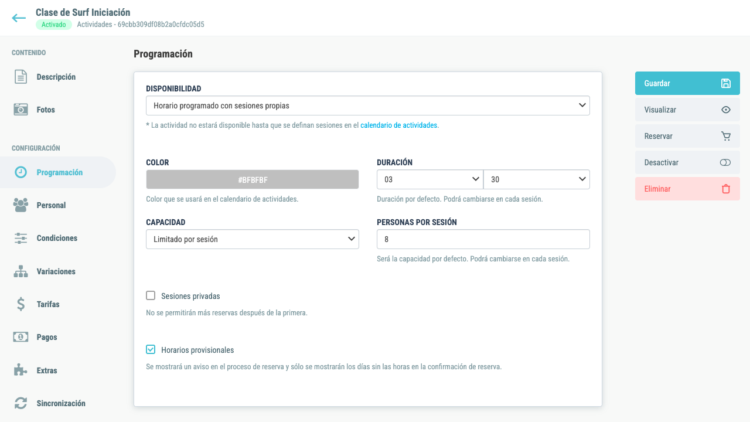Click the Programación clock icon
The width and height of the screenshot is (750, 422).
(21, 172)
